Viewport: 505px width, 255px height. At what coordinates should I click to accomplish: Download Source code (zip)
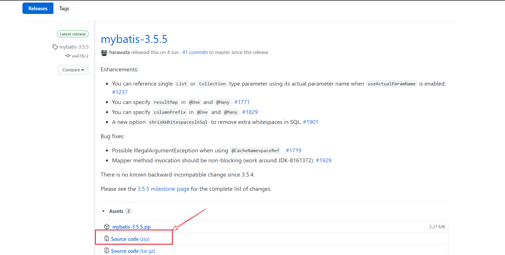click(x=130, y=239)
